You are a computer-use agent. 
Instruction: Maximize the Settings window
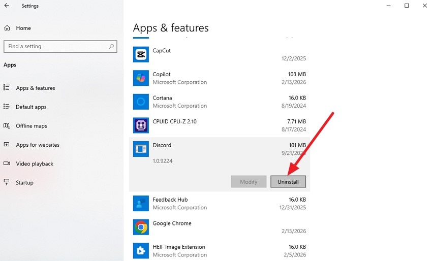pyautogui.click(x=407, y=6)
